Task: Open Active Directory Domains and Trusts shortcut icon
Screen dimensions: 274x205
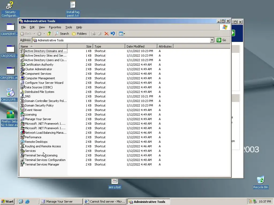Action: click(22, 51)
